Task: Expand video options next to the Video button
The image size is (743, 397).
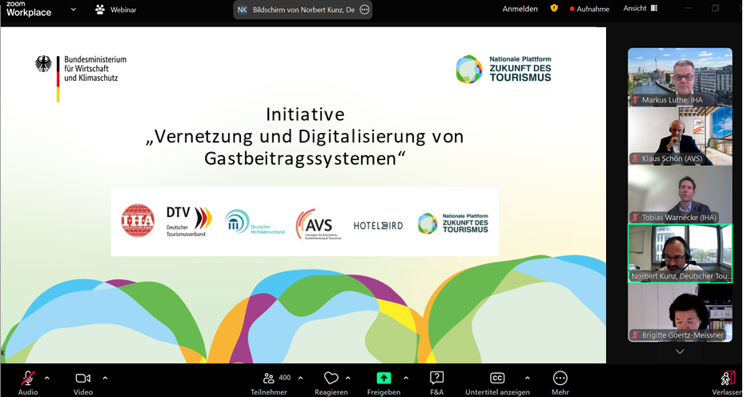Action: click(x=105, y=378)
